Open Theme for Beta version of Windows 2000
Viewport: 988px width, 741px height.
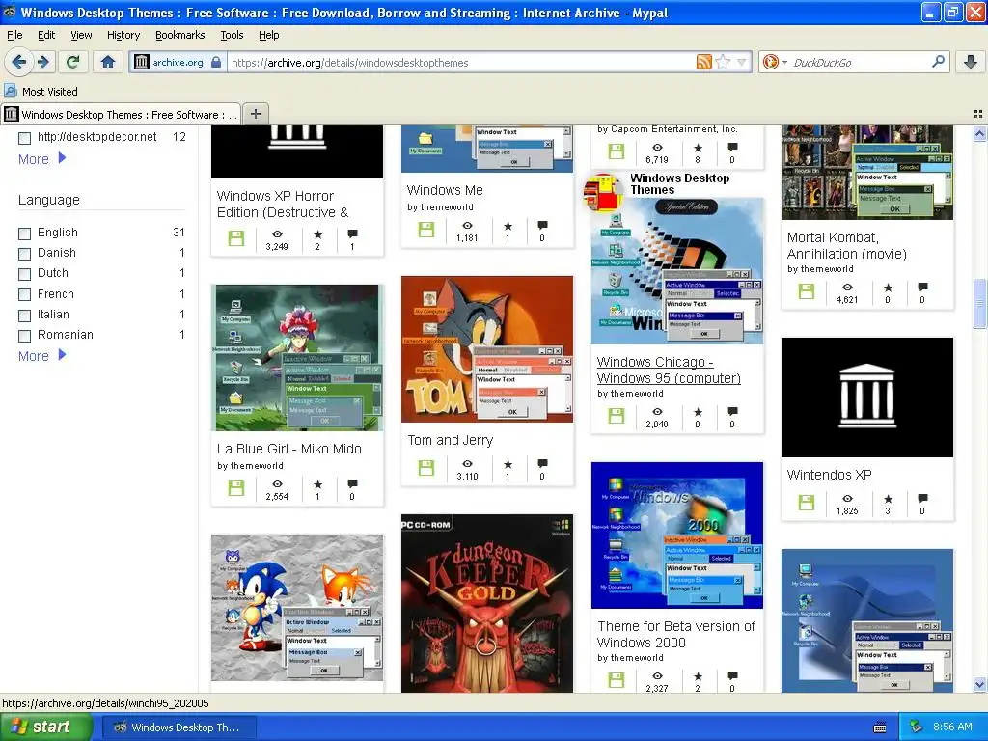676,634
